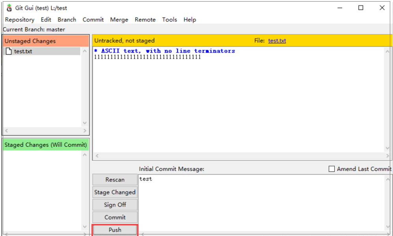Click the Current Branch: master label

tap(34, 29)
